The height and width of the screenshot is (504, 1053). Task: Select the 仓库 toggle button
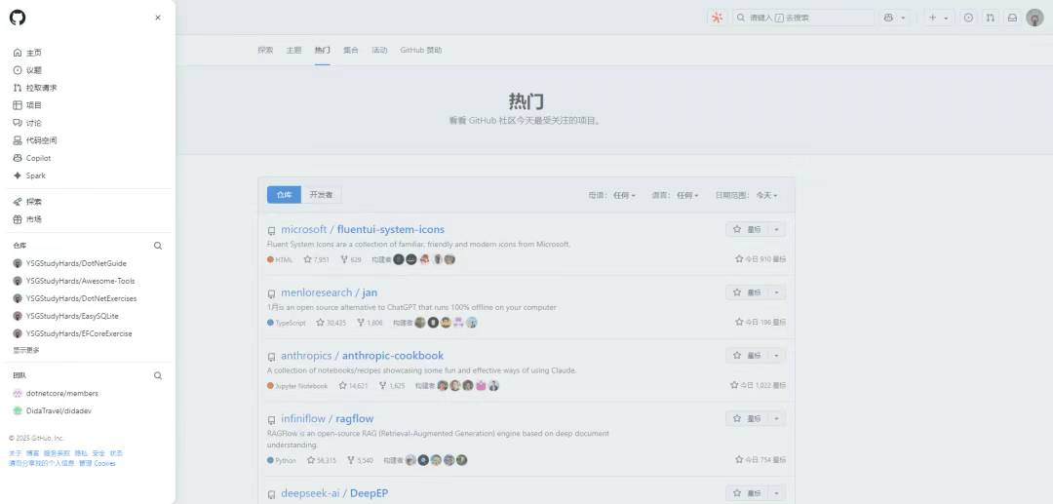point(284,195)
